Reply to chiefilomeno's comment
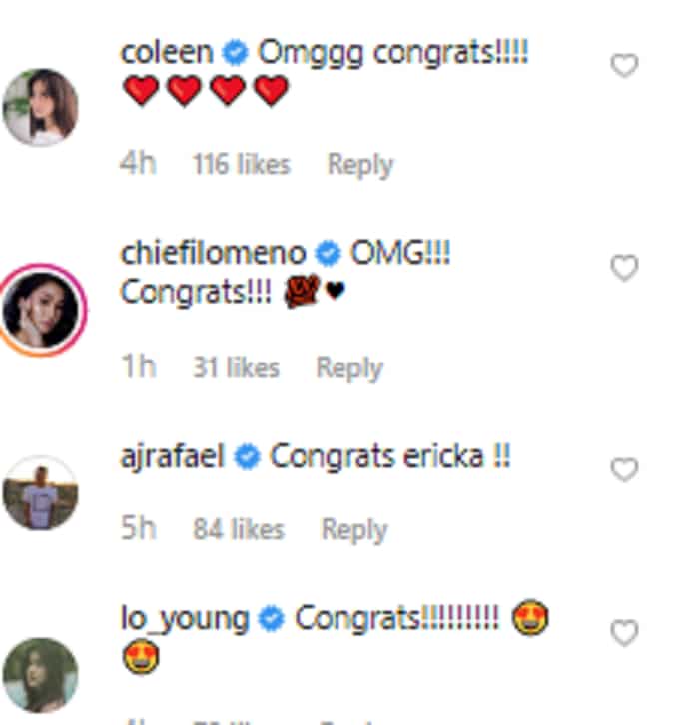674x725 pixels. pos(349,368)
